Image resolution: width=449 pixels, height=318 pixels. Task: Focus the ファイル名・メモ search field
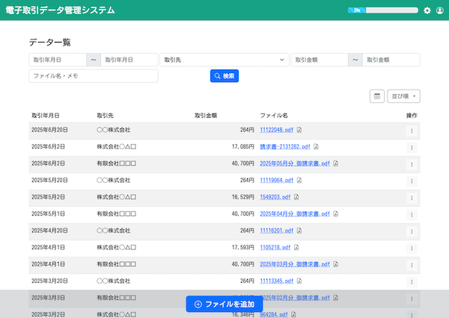pyautogui.click(x=94, y=76)
